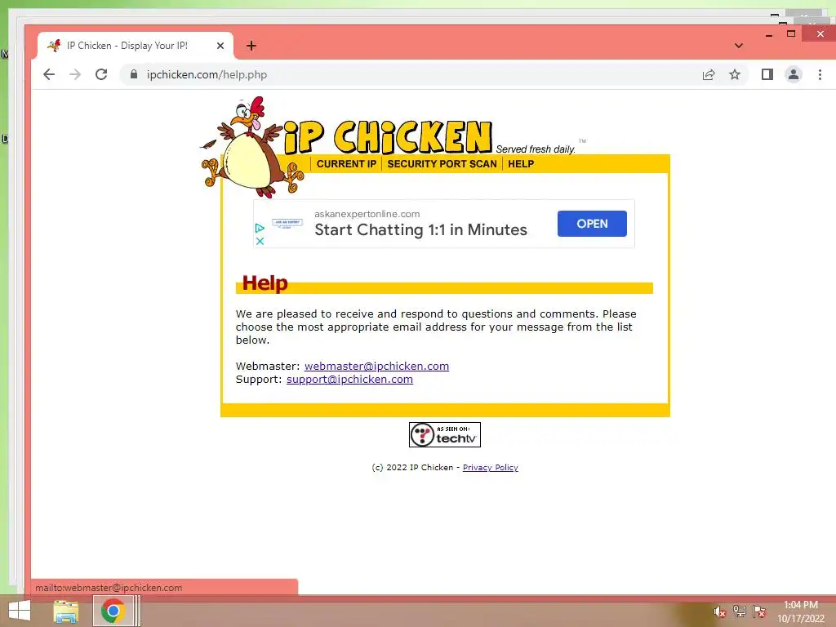The height and width of the screenshot is (627, 836).
Task: Click the IP Chicken logo title
Action: [x=388, y=137]
